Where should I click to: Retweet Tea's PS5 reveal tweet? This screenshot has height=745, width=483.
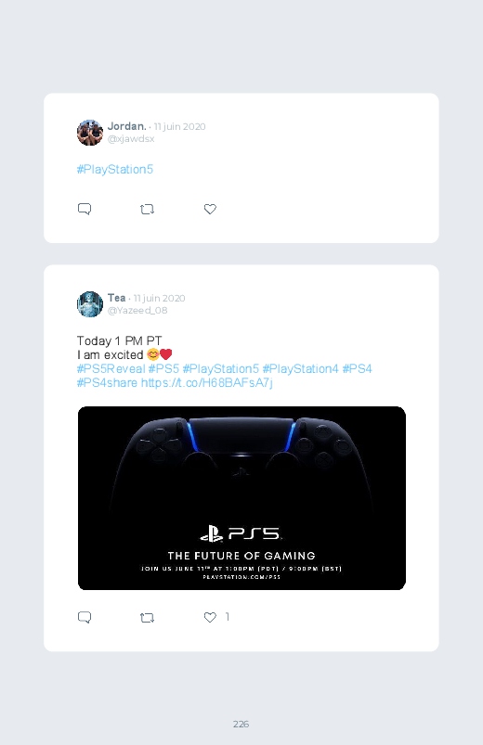[x=147, y=617]
